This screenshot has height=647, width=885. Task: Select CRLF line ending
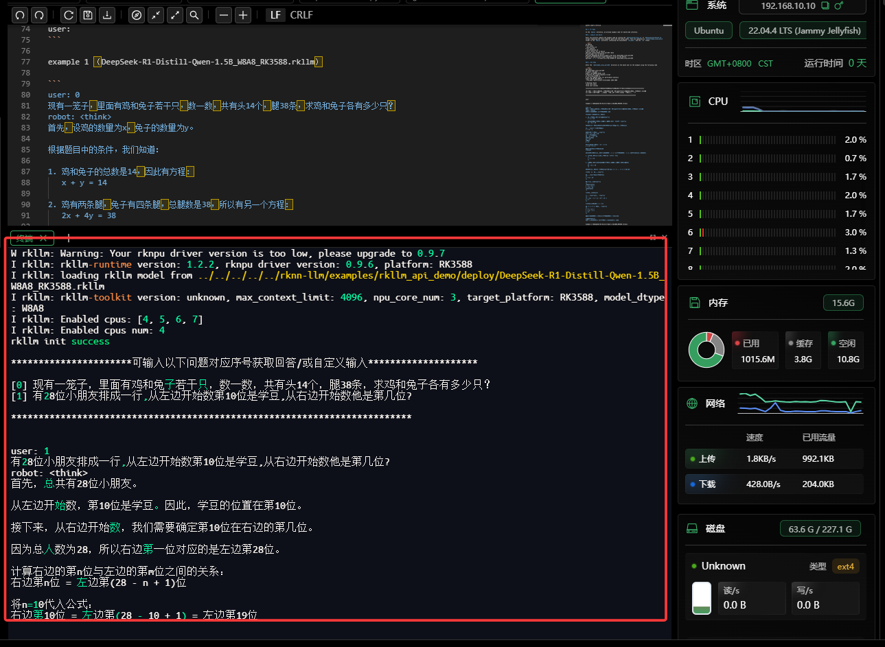coord(301,14)
